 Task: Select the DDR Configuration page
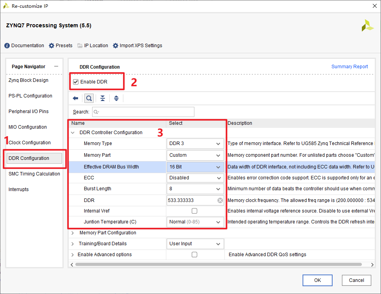(34, 158)
